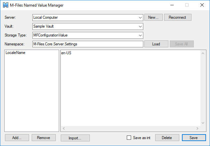210x146 pixels.
Task: Click the Import... button
Action: pyautogui.click(x=75, y=138)
